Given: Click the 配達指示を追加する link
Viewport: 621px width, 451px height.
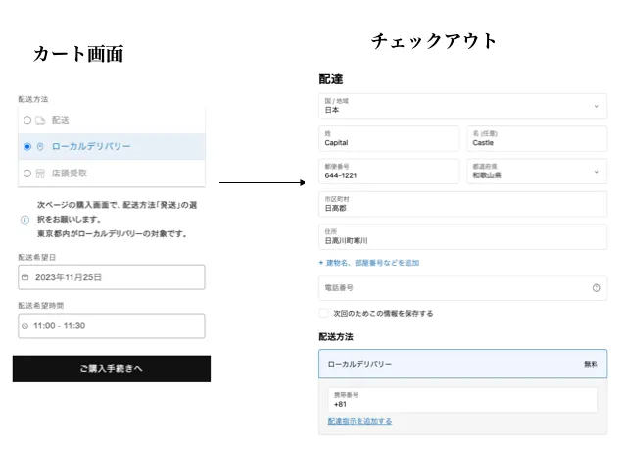Looking at the screenshot, I should click(x=359, y=421).
